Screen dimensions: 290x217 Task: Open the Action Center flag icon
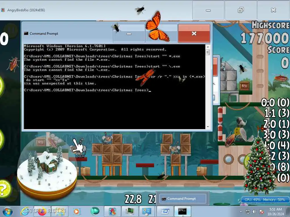[261, 212]
